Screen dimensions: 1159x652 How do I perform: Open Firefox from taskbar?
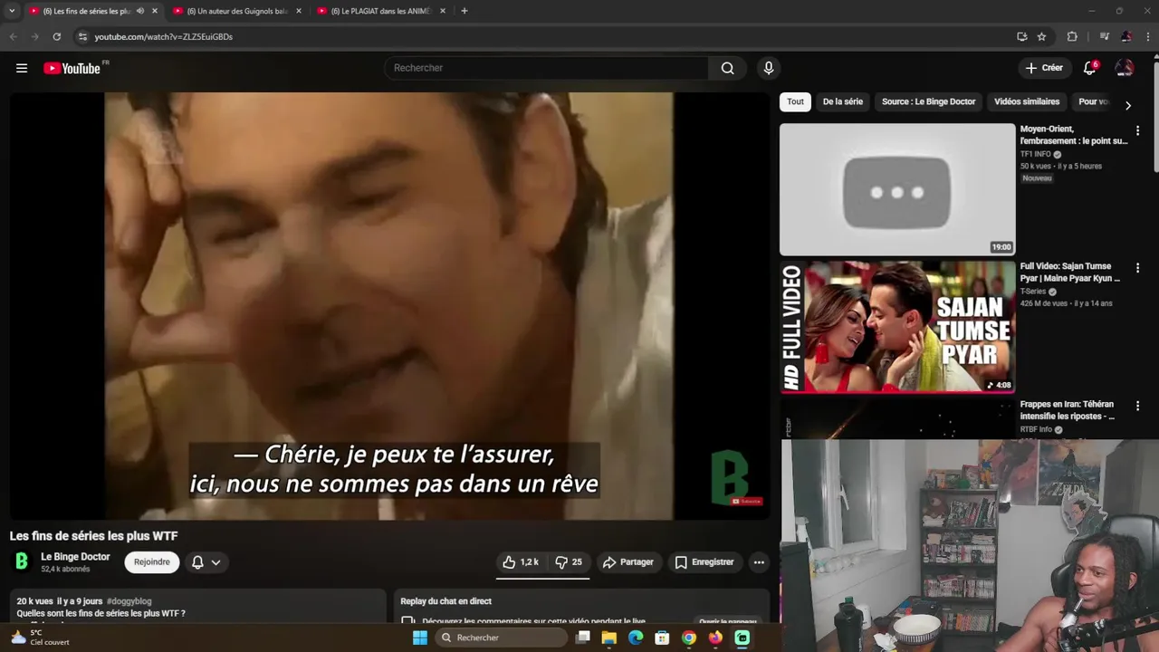[x=715, y=638]
